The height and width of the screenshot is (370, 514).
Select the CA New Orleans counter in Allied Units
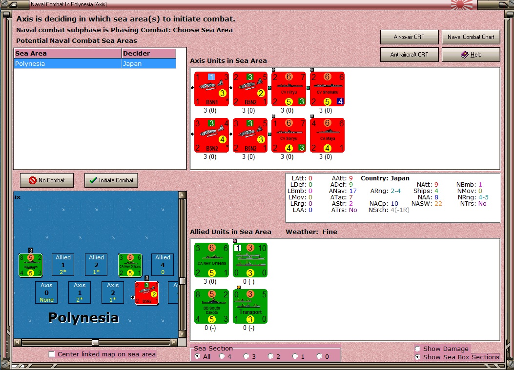tap(211, 260)
